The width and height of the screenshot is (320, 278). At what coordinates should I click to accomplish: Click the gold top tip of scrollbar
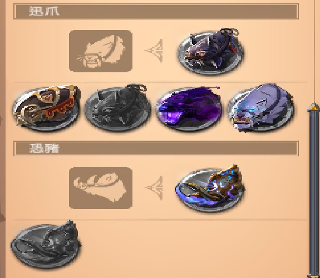(x=314, y=107)
